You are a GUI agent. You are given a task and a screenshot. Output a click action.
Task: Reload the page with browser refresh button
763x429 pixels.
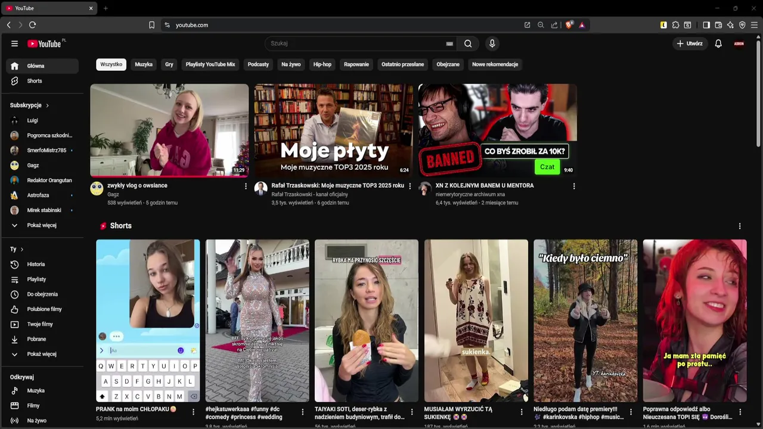pyautogui.click(x=32, y=25)
